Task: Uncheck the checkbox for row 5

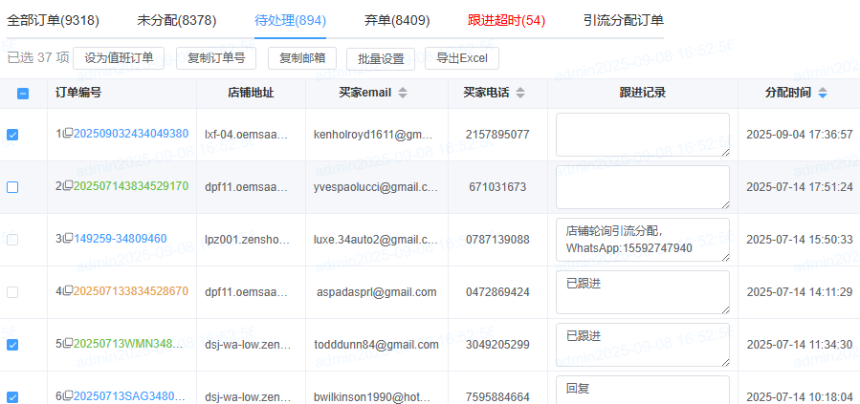Action: click(12, 345)
